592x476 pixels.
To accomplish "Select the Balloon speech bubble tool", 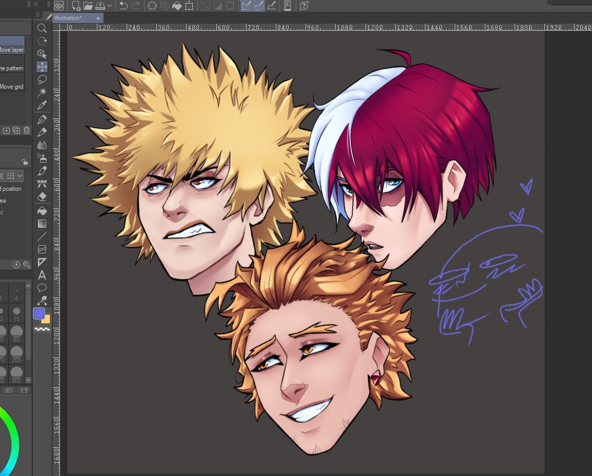I will point(42,288).
